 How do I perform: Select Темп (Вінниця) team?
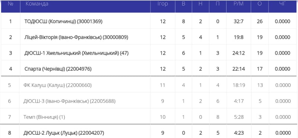[44, 117]
